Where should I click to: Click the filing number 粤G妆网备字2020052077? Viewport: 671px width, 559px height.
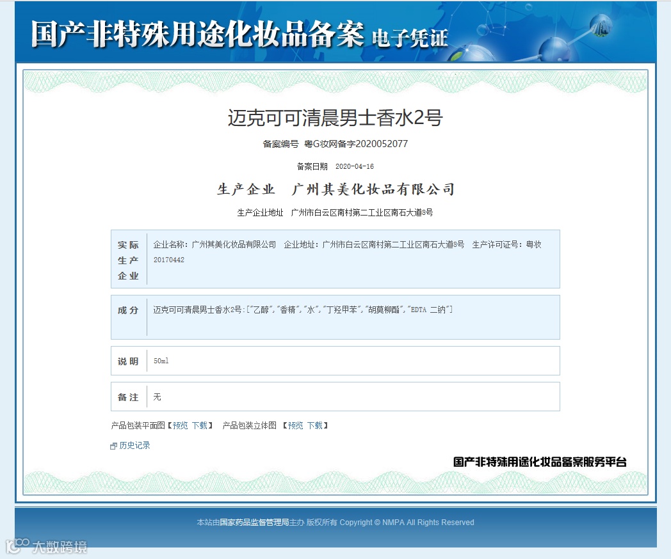coord(356,144)
